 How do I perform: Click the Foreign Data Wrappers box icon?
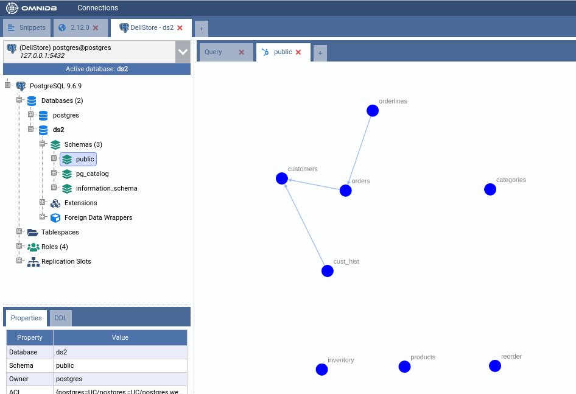pos(55,217)
